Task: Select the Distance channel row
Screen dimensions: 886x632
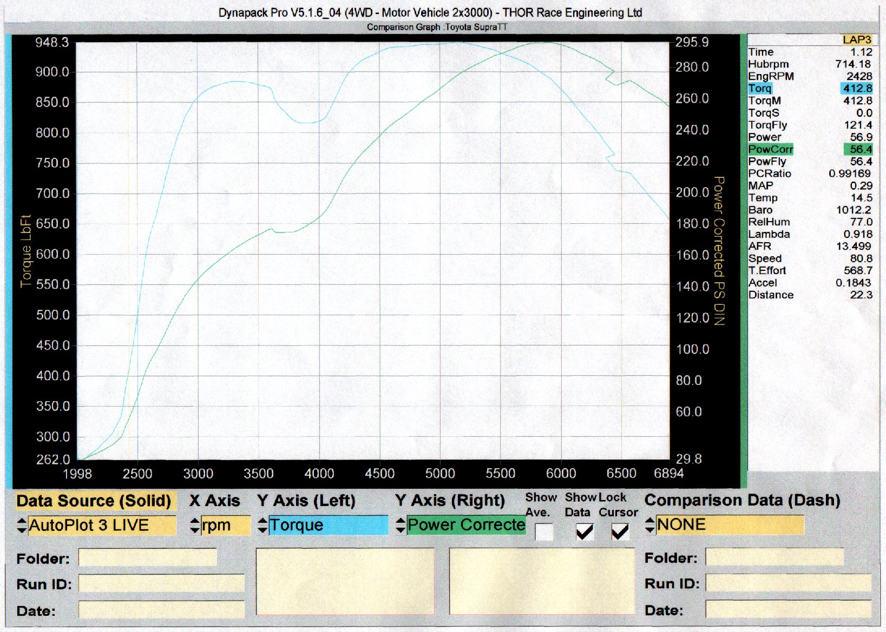Action: coord(810,295)
